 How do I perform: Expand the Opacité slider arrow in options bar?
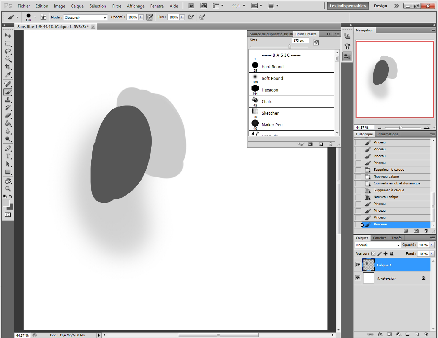[x=141, y=17]
